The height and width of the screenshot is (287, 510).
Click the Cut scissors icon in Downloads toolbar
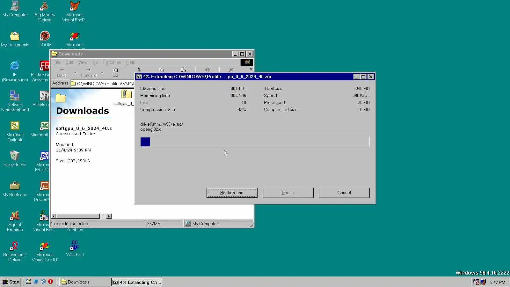click(139, 70)
